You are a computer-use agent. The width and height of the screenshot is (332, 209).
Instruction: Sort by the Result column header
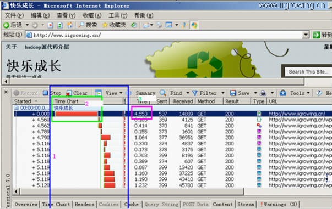237,101
